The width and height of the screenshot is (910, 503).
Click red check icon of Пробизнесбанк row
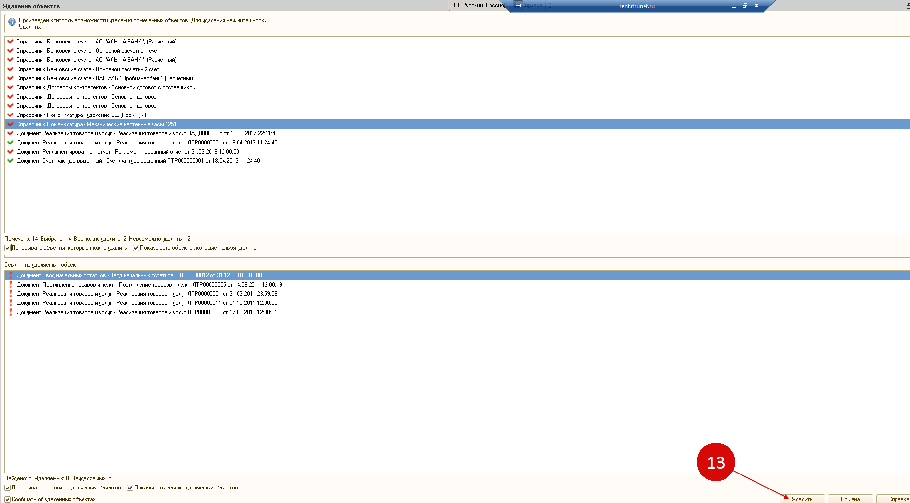10,78
